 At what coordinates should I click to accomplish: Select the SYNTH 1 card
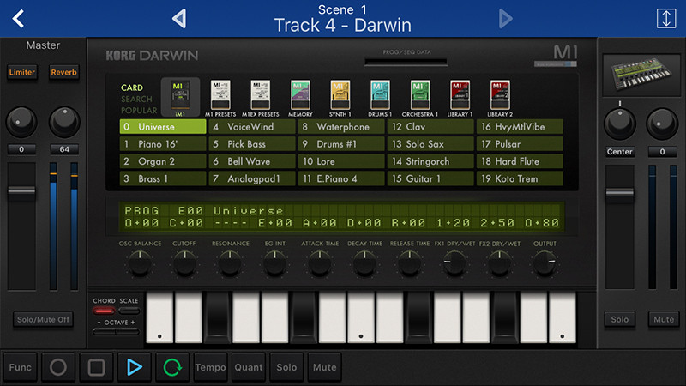(340, 98)
